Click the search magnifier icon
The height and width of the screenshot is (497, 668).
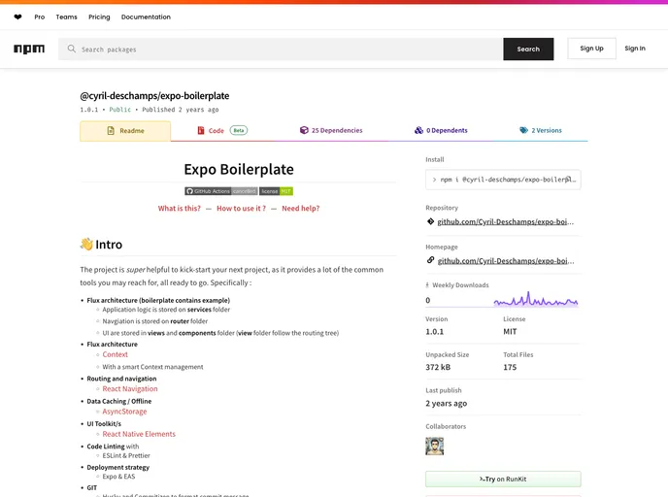pos(72,49)
